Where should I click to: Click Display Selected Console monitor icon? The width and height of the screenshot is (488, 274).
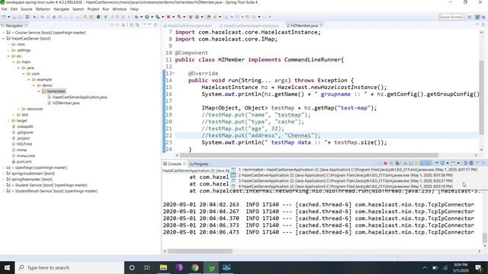pos(442,163)
